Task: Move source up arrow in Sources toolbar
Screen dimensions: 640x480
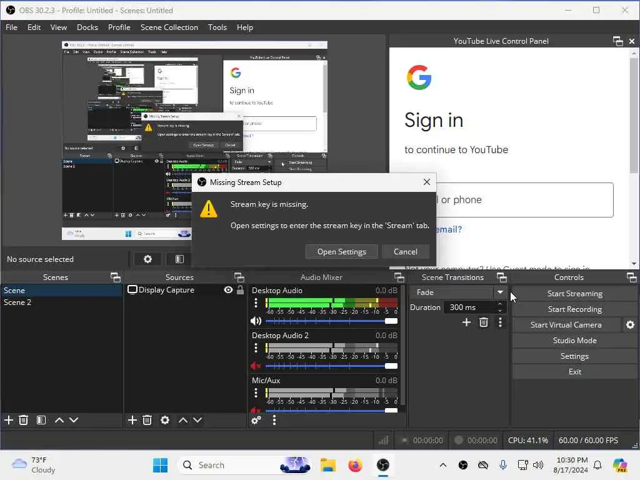Action: [x=183, y=420]
